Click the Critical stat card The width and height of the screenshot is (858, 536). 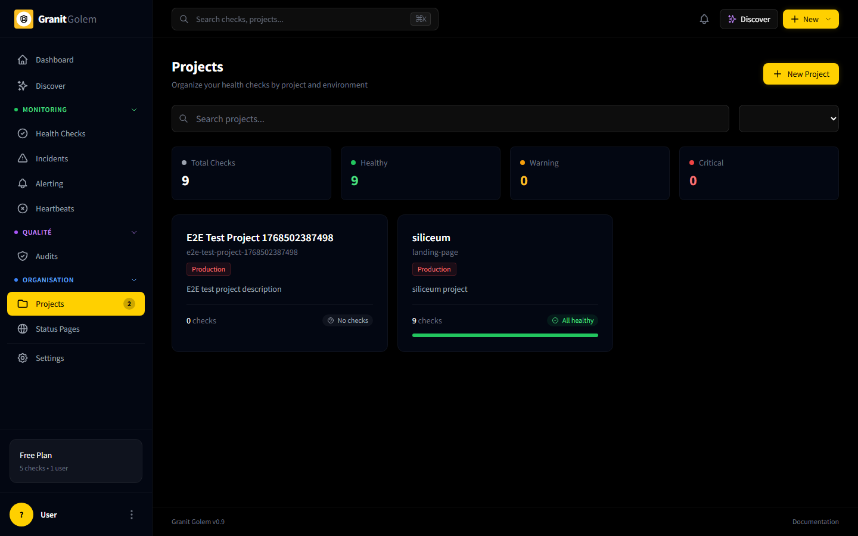759,173
